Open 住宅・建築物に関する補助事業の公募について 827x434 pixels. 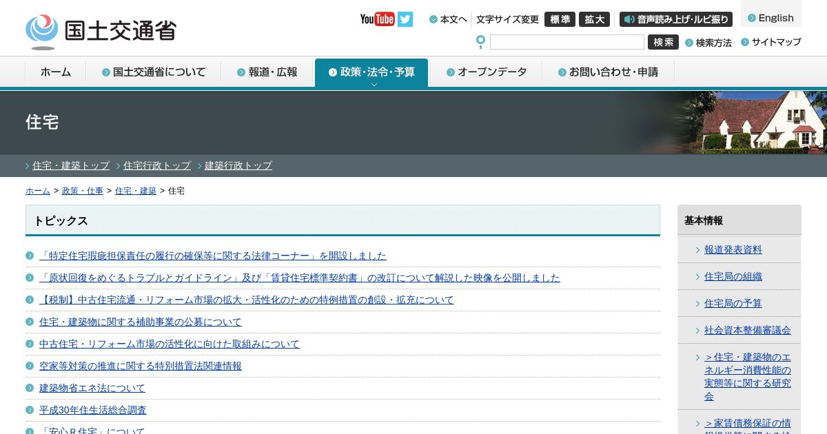point(141,322)
